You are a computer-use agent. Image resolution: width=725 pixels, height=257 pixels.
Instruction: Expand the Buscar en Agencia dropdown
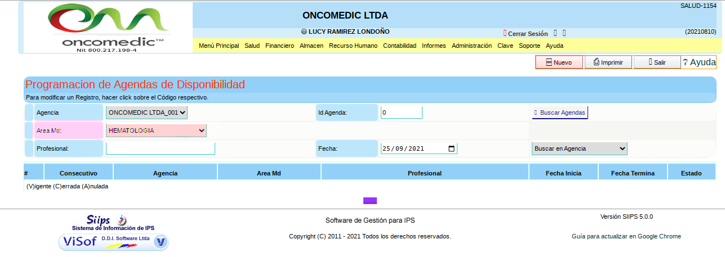click(579, 148)
